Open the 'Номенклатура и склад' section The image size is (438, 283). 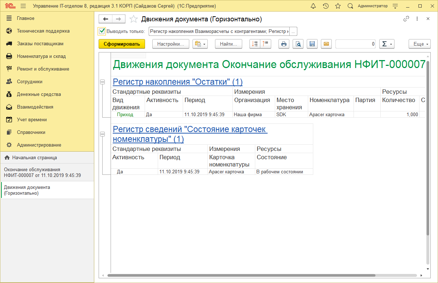(42, 56)
